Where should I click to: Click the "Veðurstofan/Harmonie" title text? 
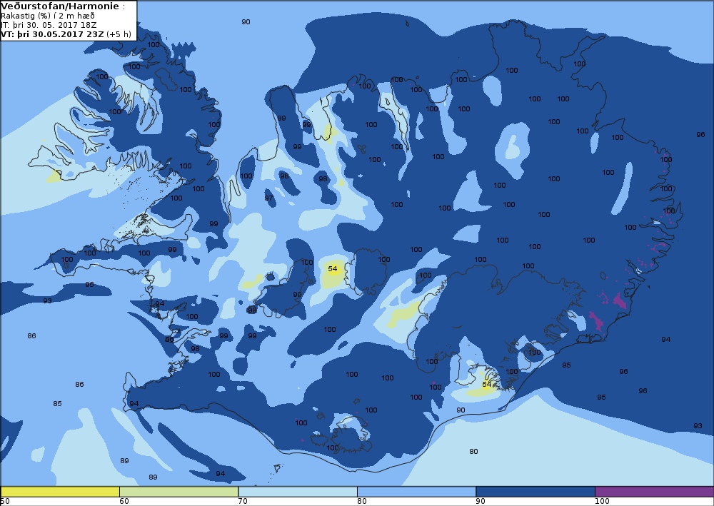click(x=61, y=6)
